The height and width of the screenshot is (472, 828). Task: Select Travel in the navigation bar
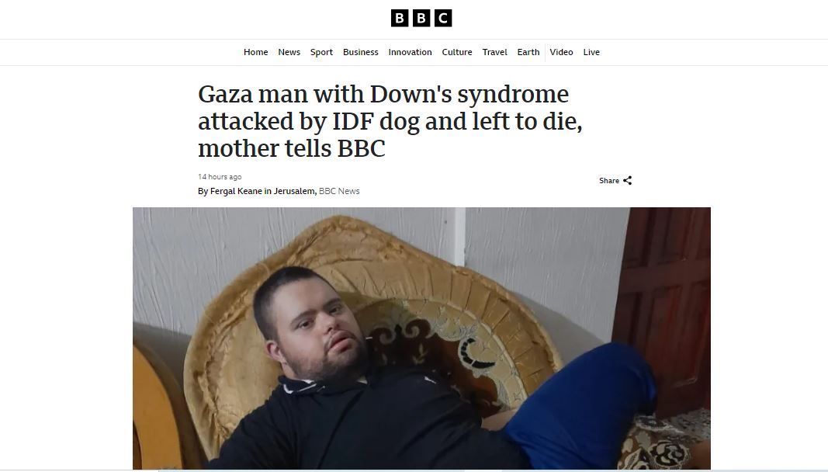pyautogui.click(x=494, y=52)
